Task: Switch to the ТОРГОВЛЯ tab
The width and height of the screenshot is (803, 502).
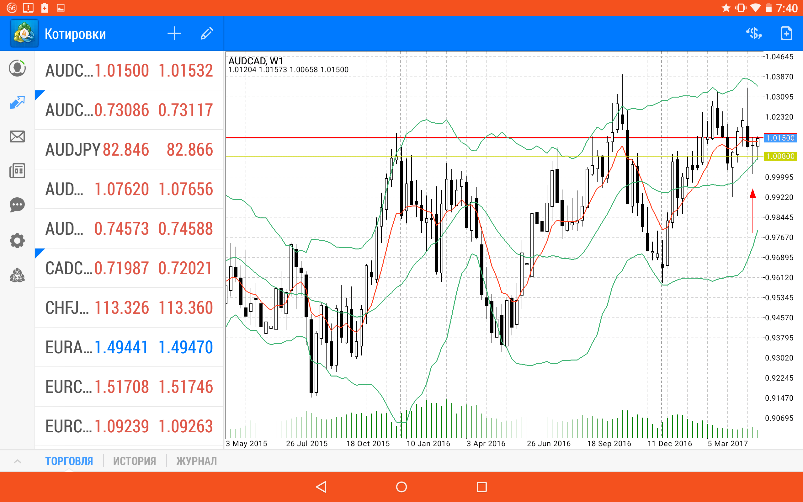Action: (69, 461)
